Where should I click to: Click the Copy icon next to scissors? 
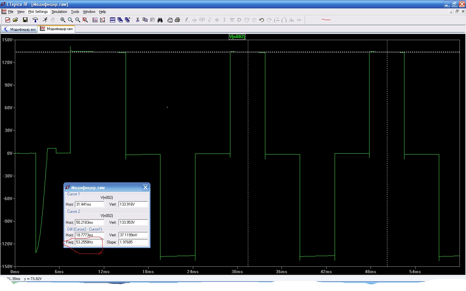point(145,20)
